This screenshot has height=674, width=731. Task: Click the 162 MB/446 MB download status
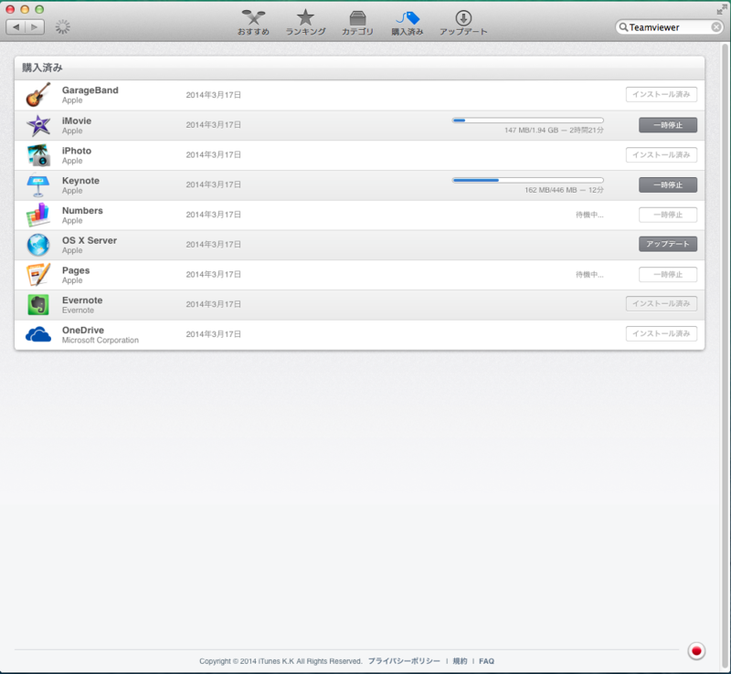click(564, 190)
